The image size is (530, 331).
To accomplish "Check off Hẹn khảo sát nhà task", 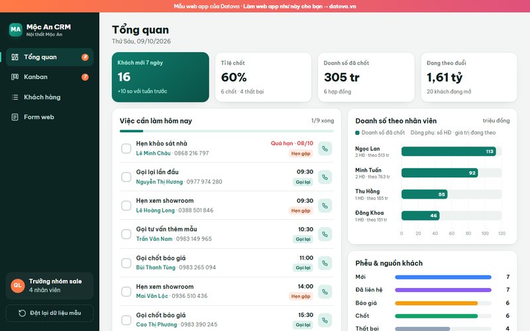I will [x=127, y=148].
